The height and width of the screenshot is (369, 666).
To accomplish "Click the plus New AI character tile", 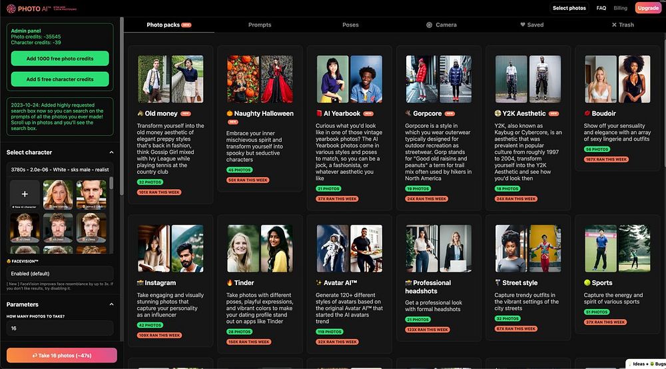I will tap(25, 194).
